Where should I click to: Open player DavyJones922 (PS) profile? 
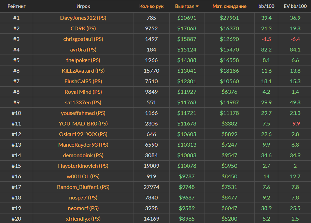click(83, 18)
